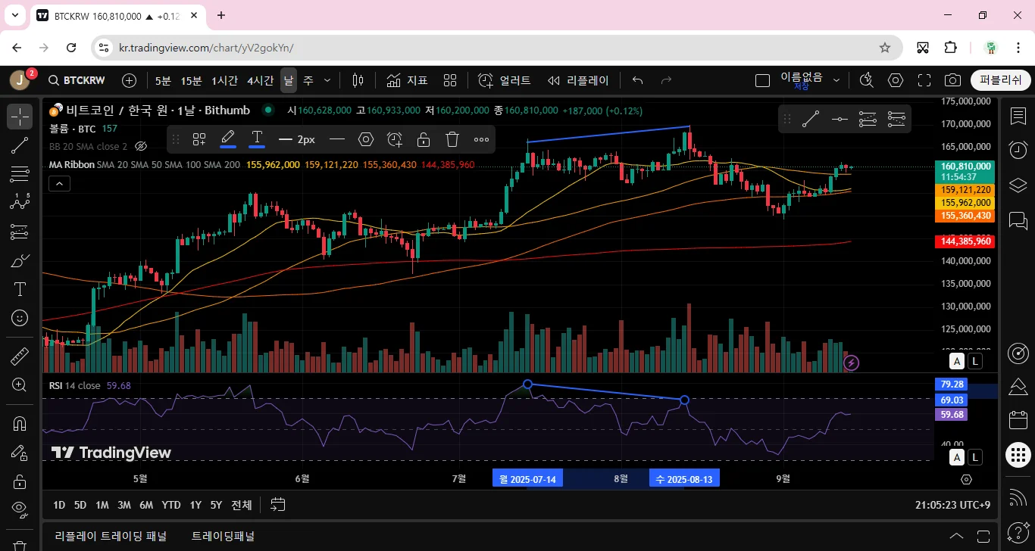1035x551 pixels.
Task: Select the 1Y date range
Action: coord(195,505)
